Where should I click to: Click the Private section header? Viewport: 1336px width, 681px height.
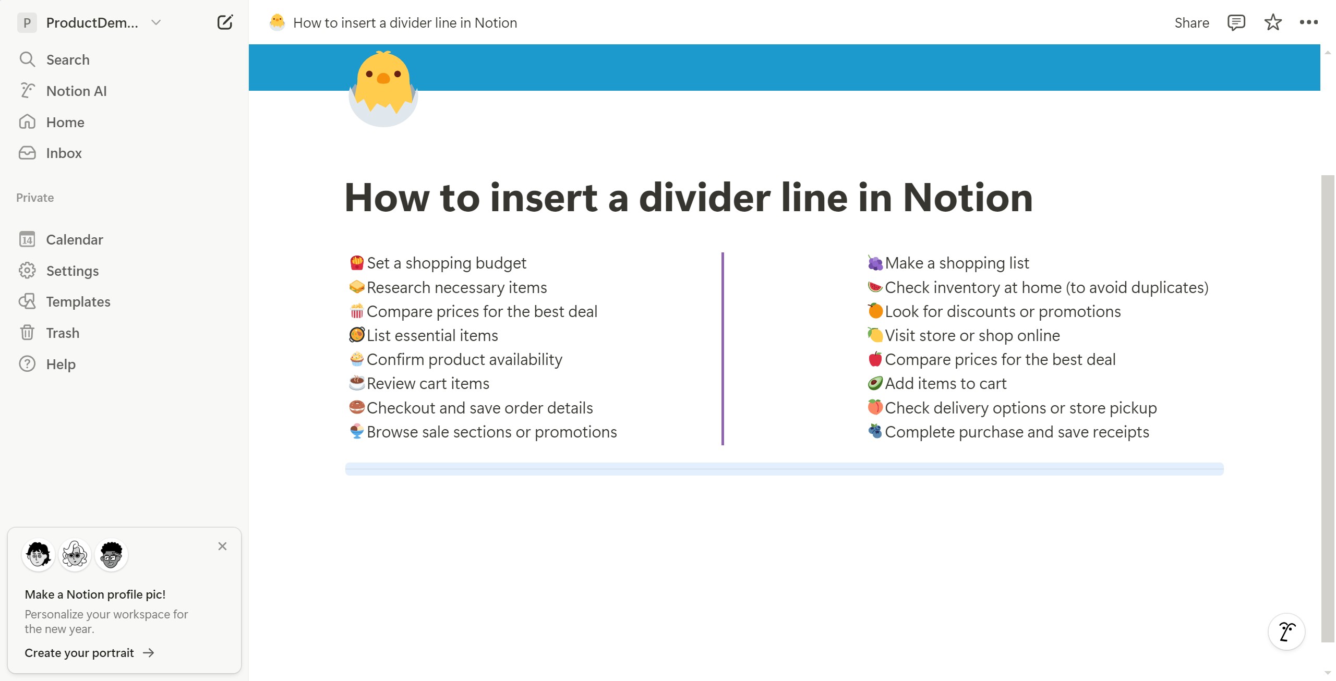pos(35,198)
